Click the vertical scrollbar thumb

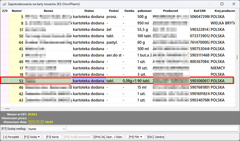coord(237,57)
